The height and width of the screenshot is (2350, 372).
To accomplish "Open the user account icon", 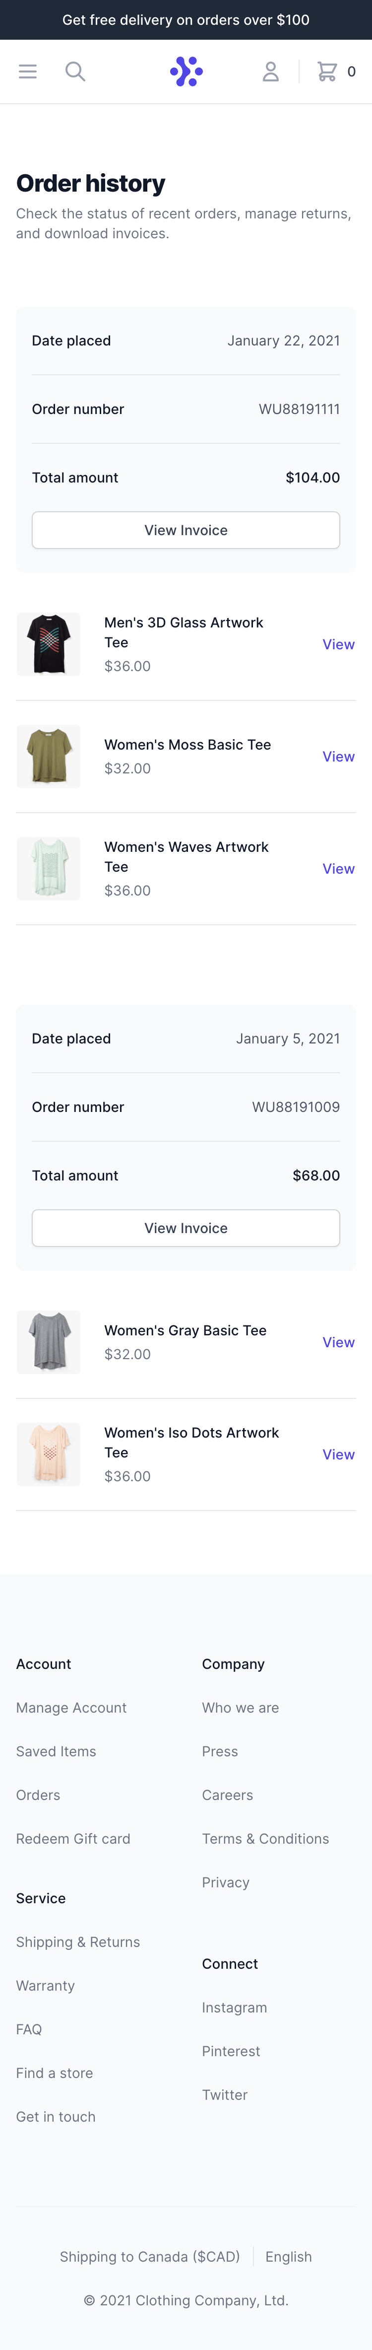I will coord(271,71).
